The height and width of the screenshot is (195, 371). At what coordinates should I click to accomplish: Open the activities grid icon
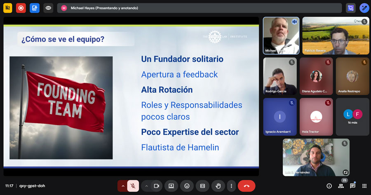[x=364, y=186]
